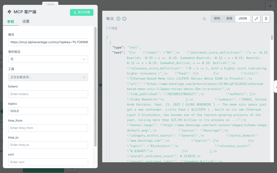This screenshot has width=277, height=173.
Task: Expand the 工具 dropdown
Action: (48, 77)
